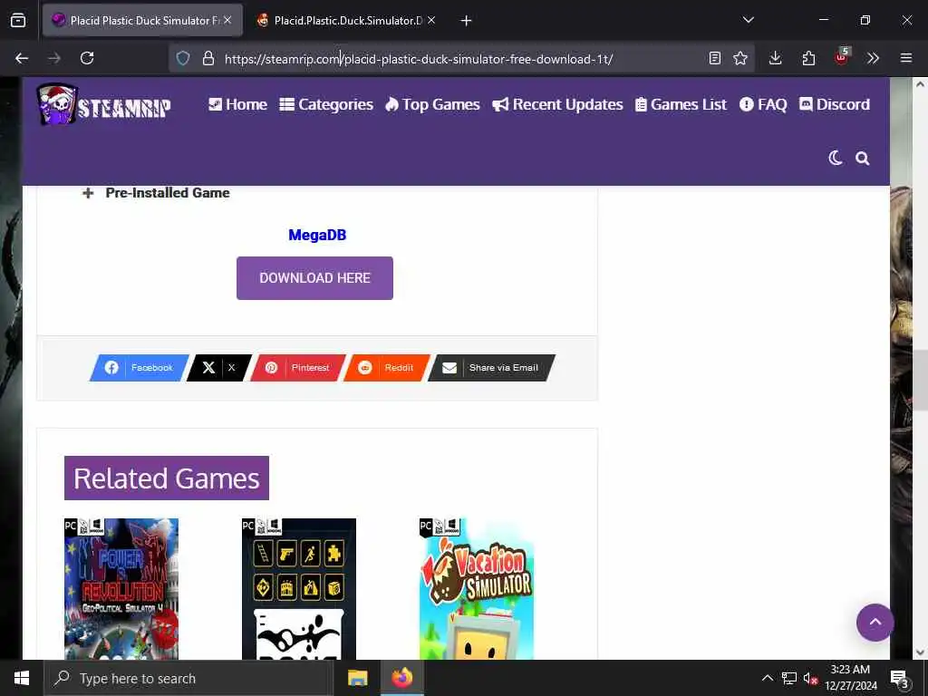
Task: Bookmark this page with the star icon
Action: (739, 58)
